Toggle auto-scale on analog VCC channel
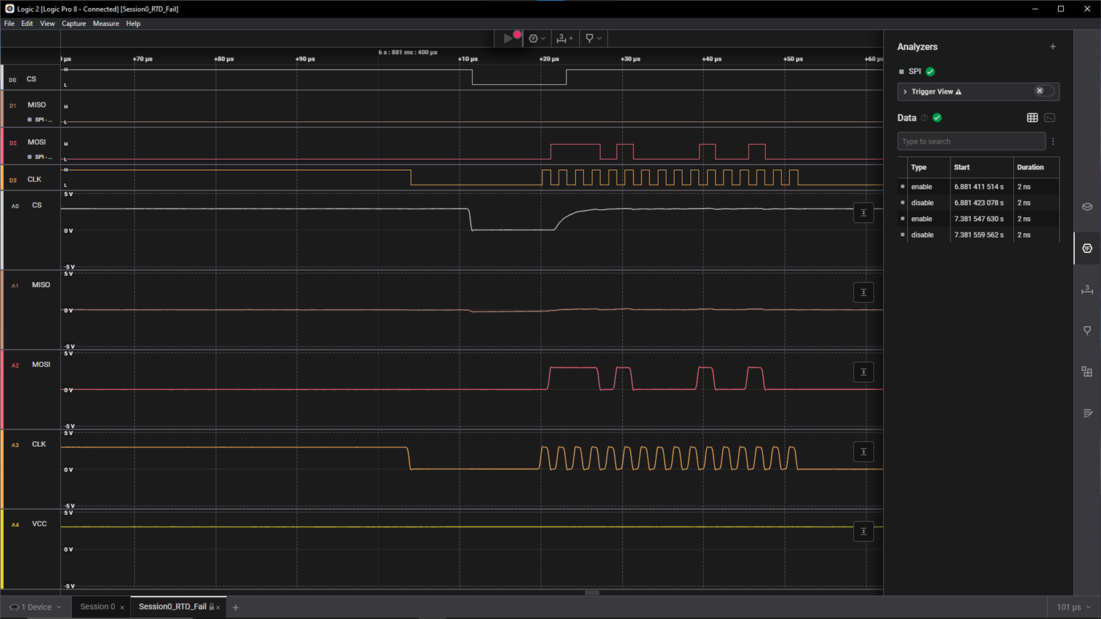 (x=863, y=532)
